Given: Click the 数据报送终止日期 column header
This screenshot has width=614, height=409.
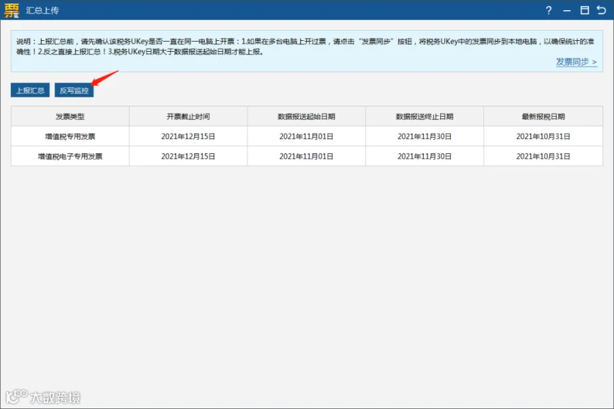Looking at the screenshot, I should (424, 117).
